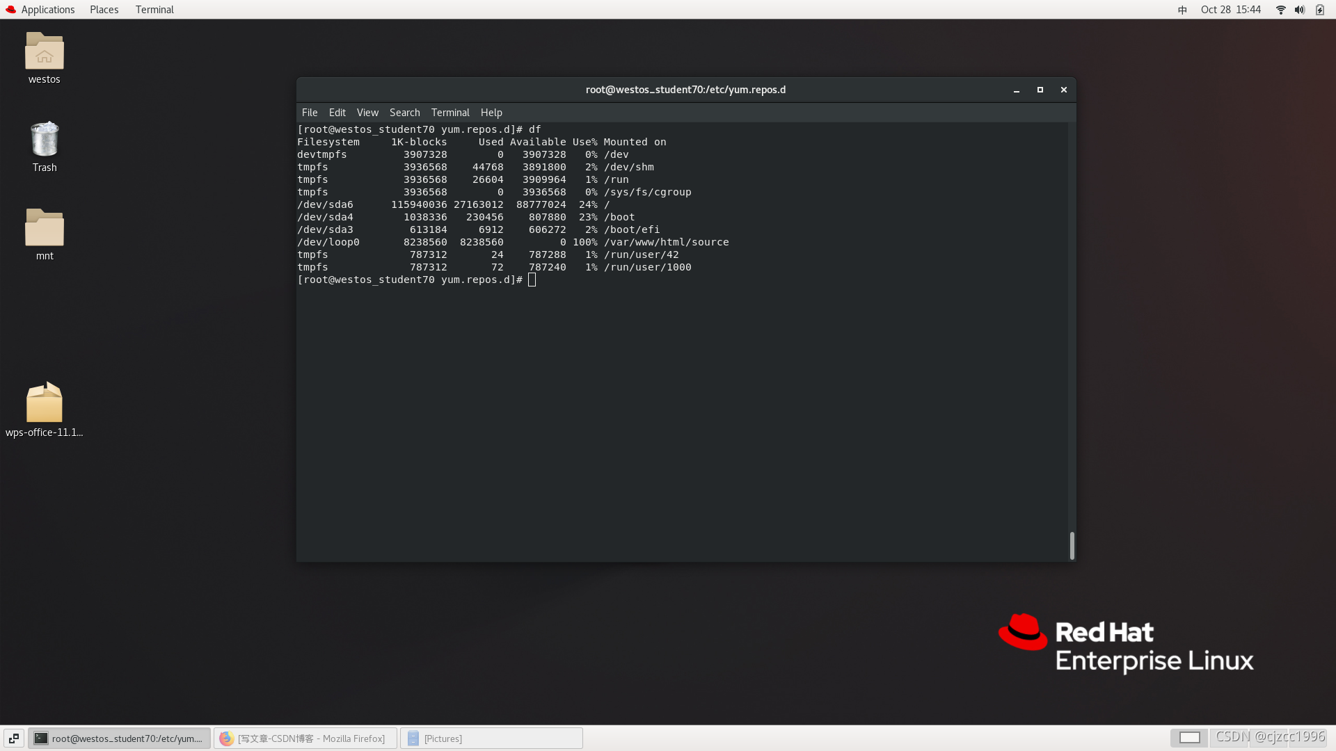
Task: Click the volume speaker icon
Action: (x=1299, y=10)
